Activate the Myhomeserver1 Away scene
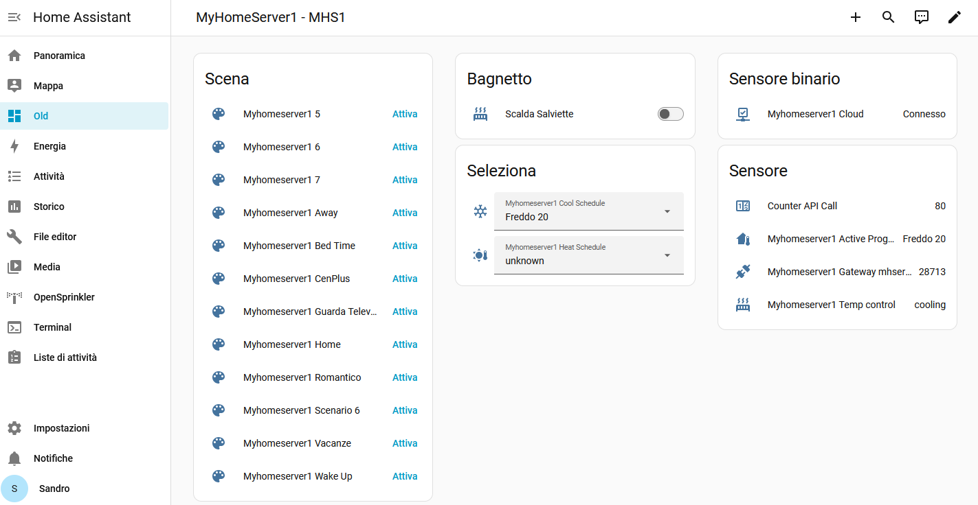This screenshot has height=505, width=978. coord(405,213)
